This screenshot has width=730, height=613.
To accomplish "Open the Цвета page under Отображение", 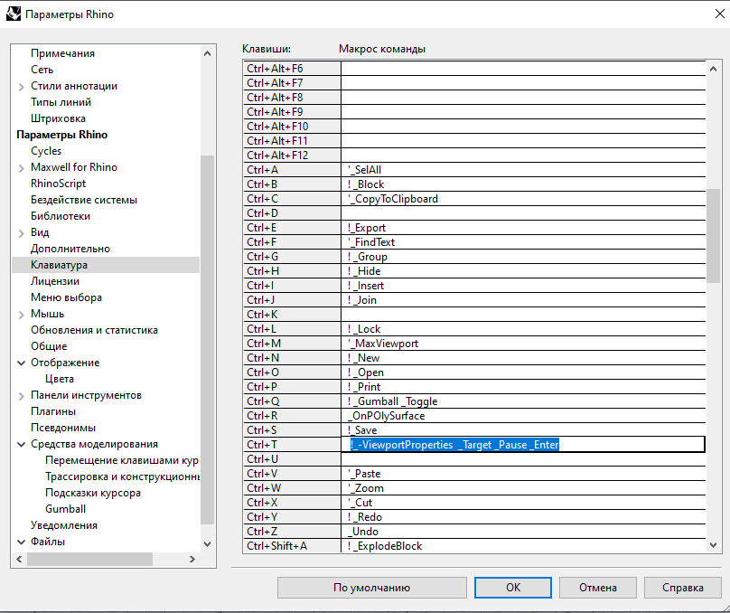I will coord(60,379).
